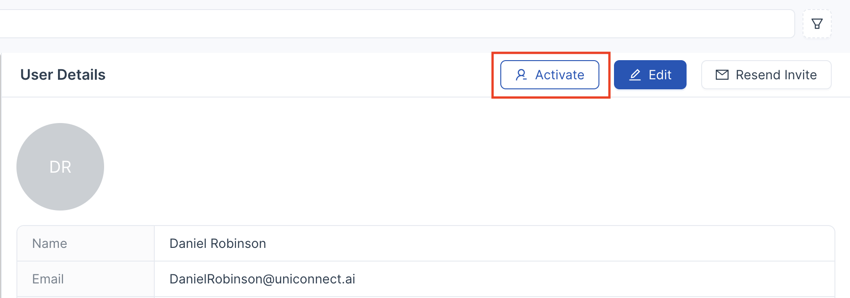Select the DanielRobinson@uniconnect.ai email address

point(262,279)
